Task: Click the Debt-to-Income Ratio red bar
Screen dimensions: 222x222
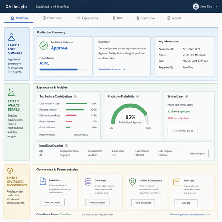Action: (72, 115)
